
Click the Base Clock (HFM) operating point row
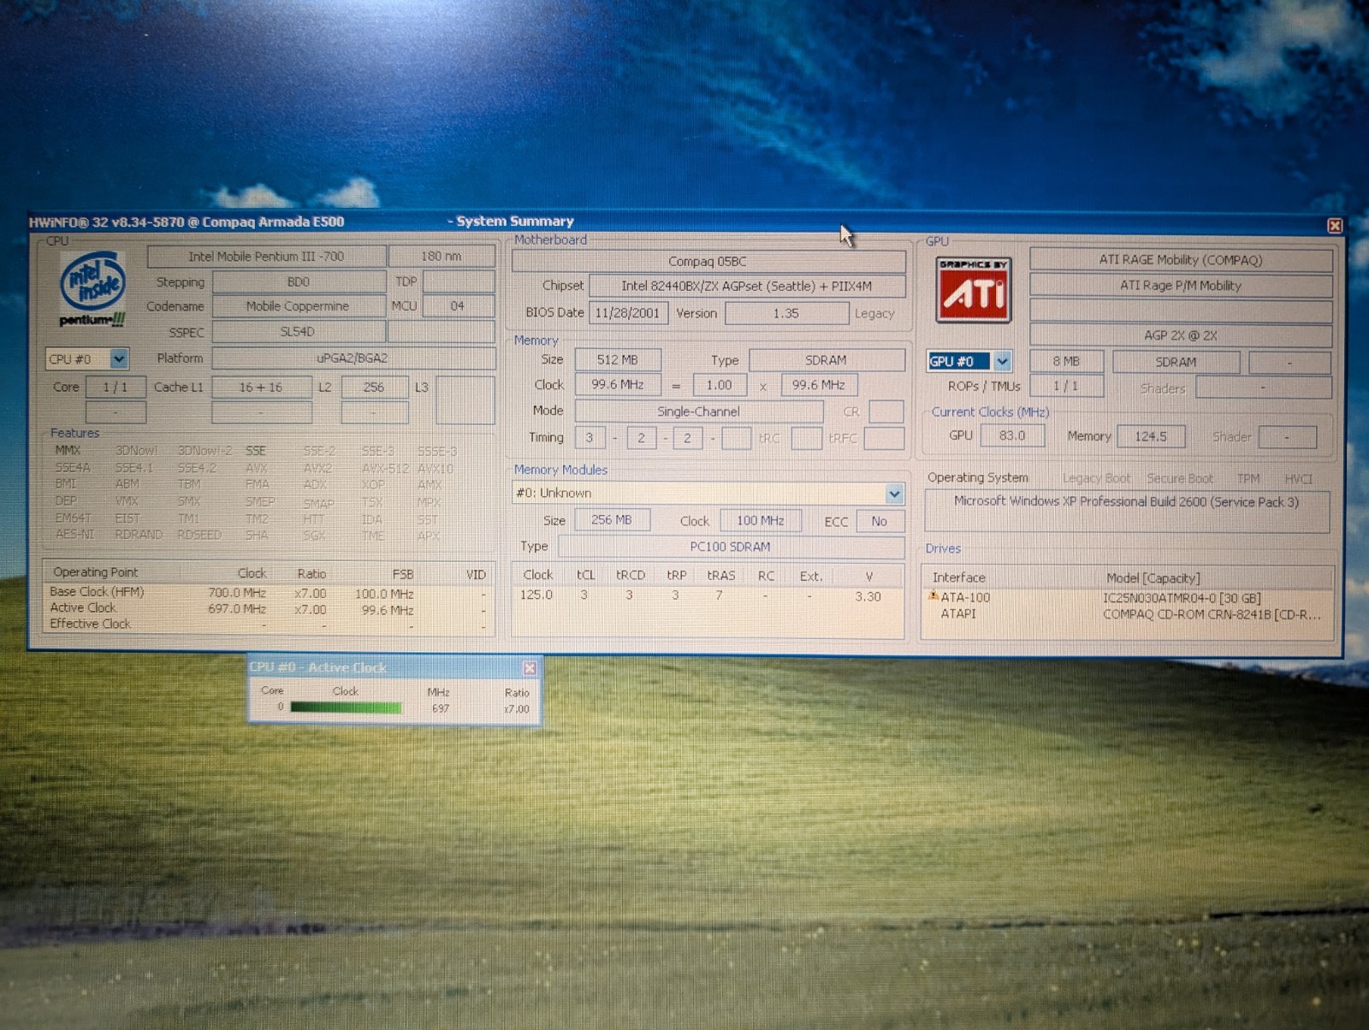click(268, 593)
